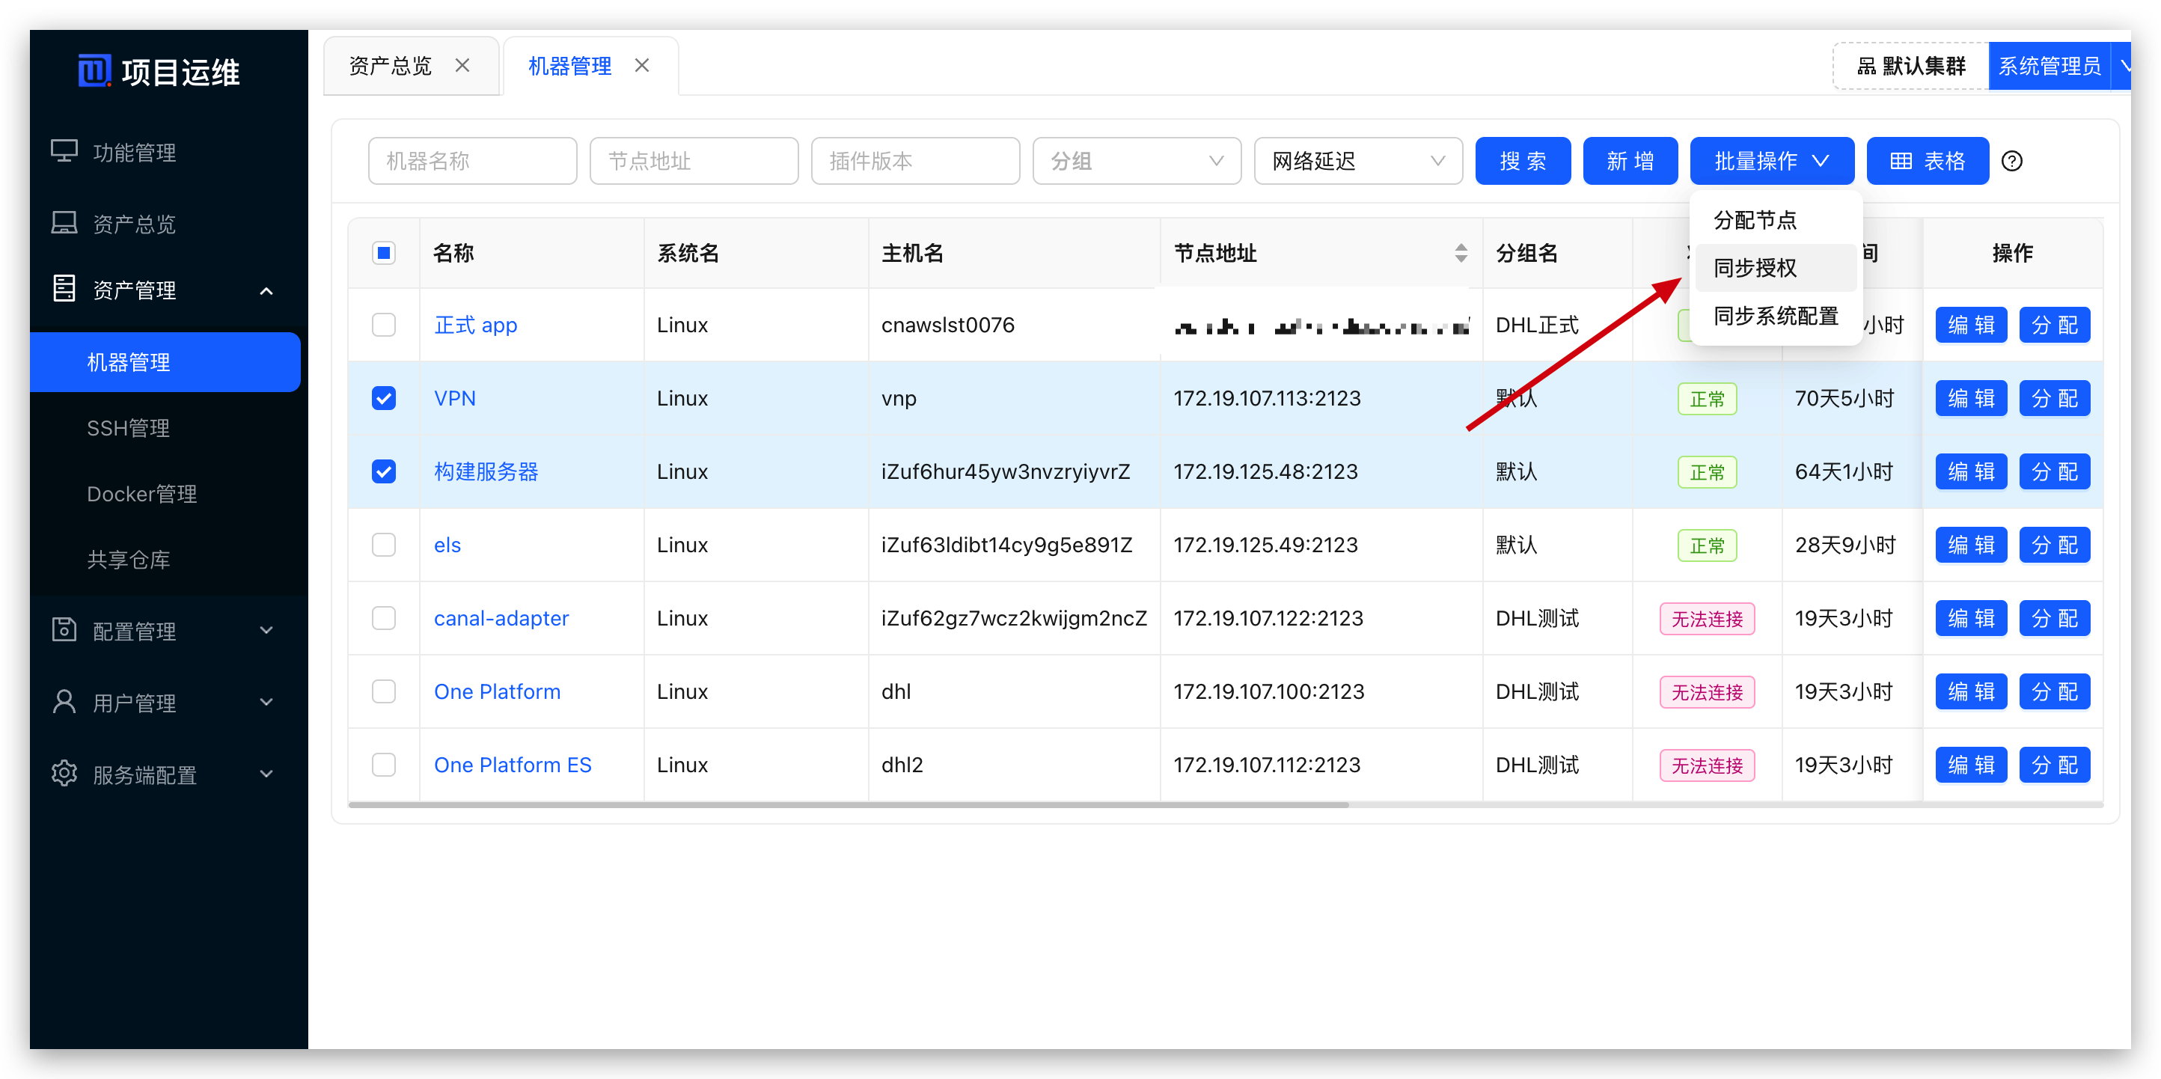Close the 资产总览 tab

pyautogui.click(x=462, y=65)
